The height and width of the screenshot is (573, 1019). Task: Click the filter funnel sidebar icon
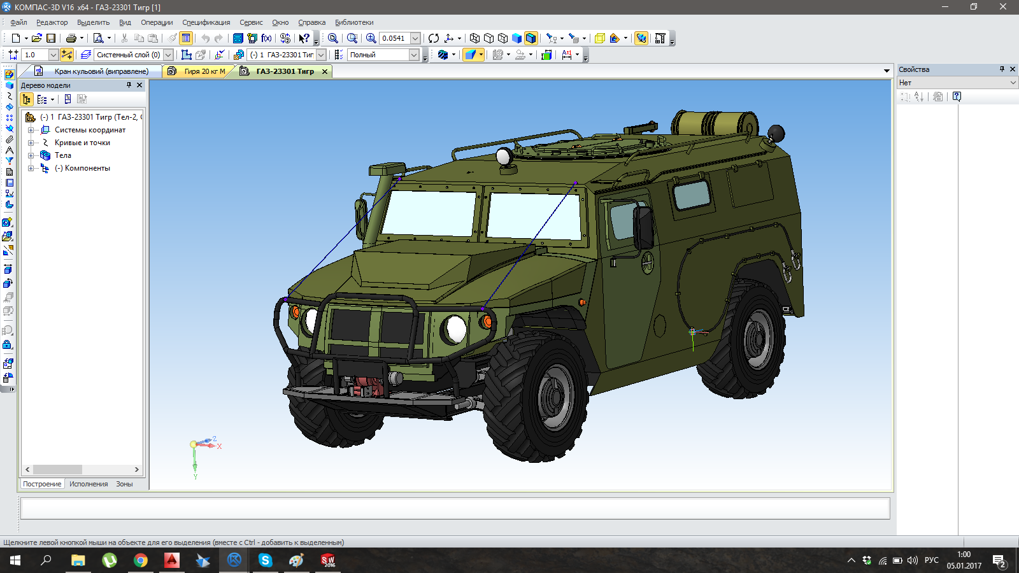[9, 161]
